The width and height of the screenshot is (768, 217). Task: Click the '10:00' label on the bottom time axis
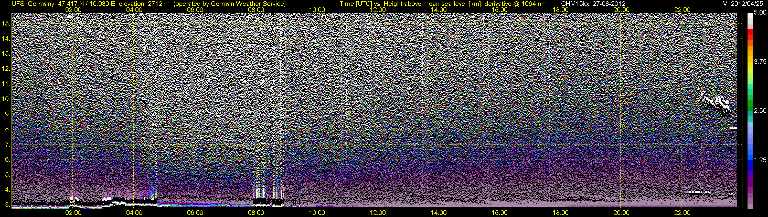[x=317, y=213]
